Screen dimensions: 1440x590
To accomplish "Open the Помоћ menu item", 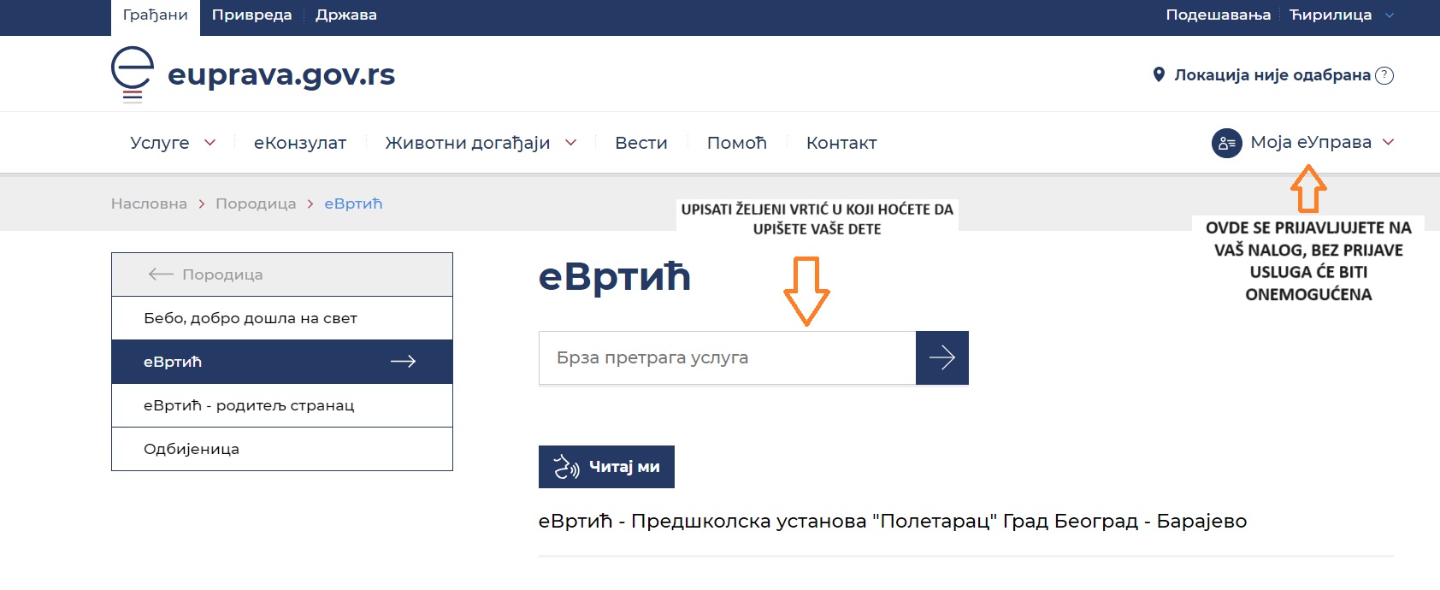I will pyautogui.click(x=737, y=143).
